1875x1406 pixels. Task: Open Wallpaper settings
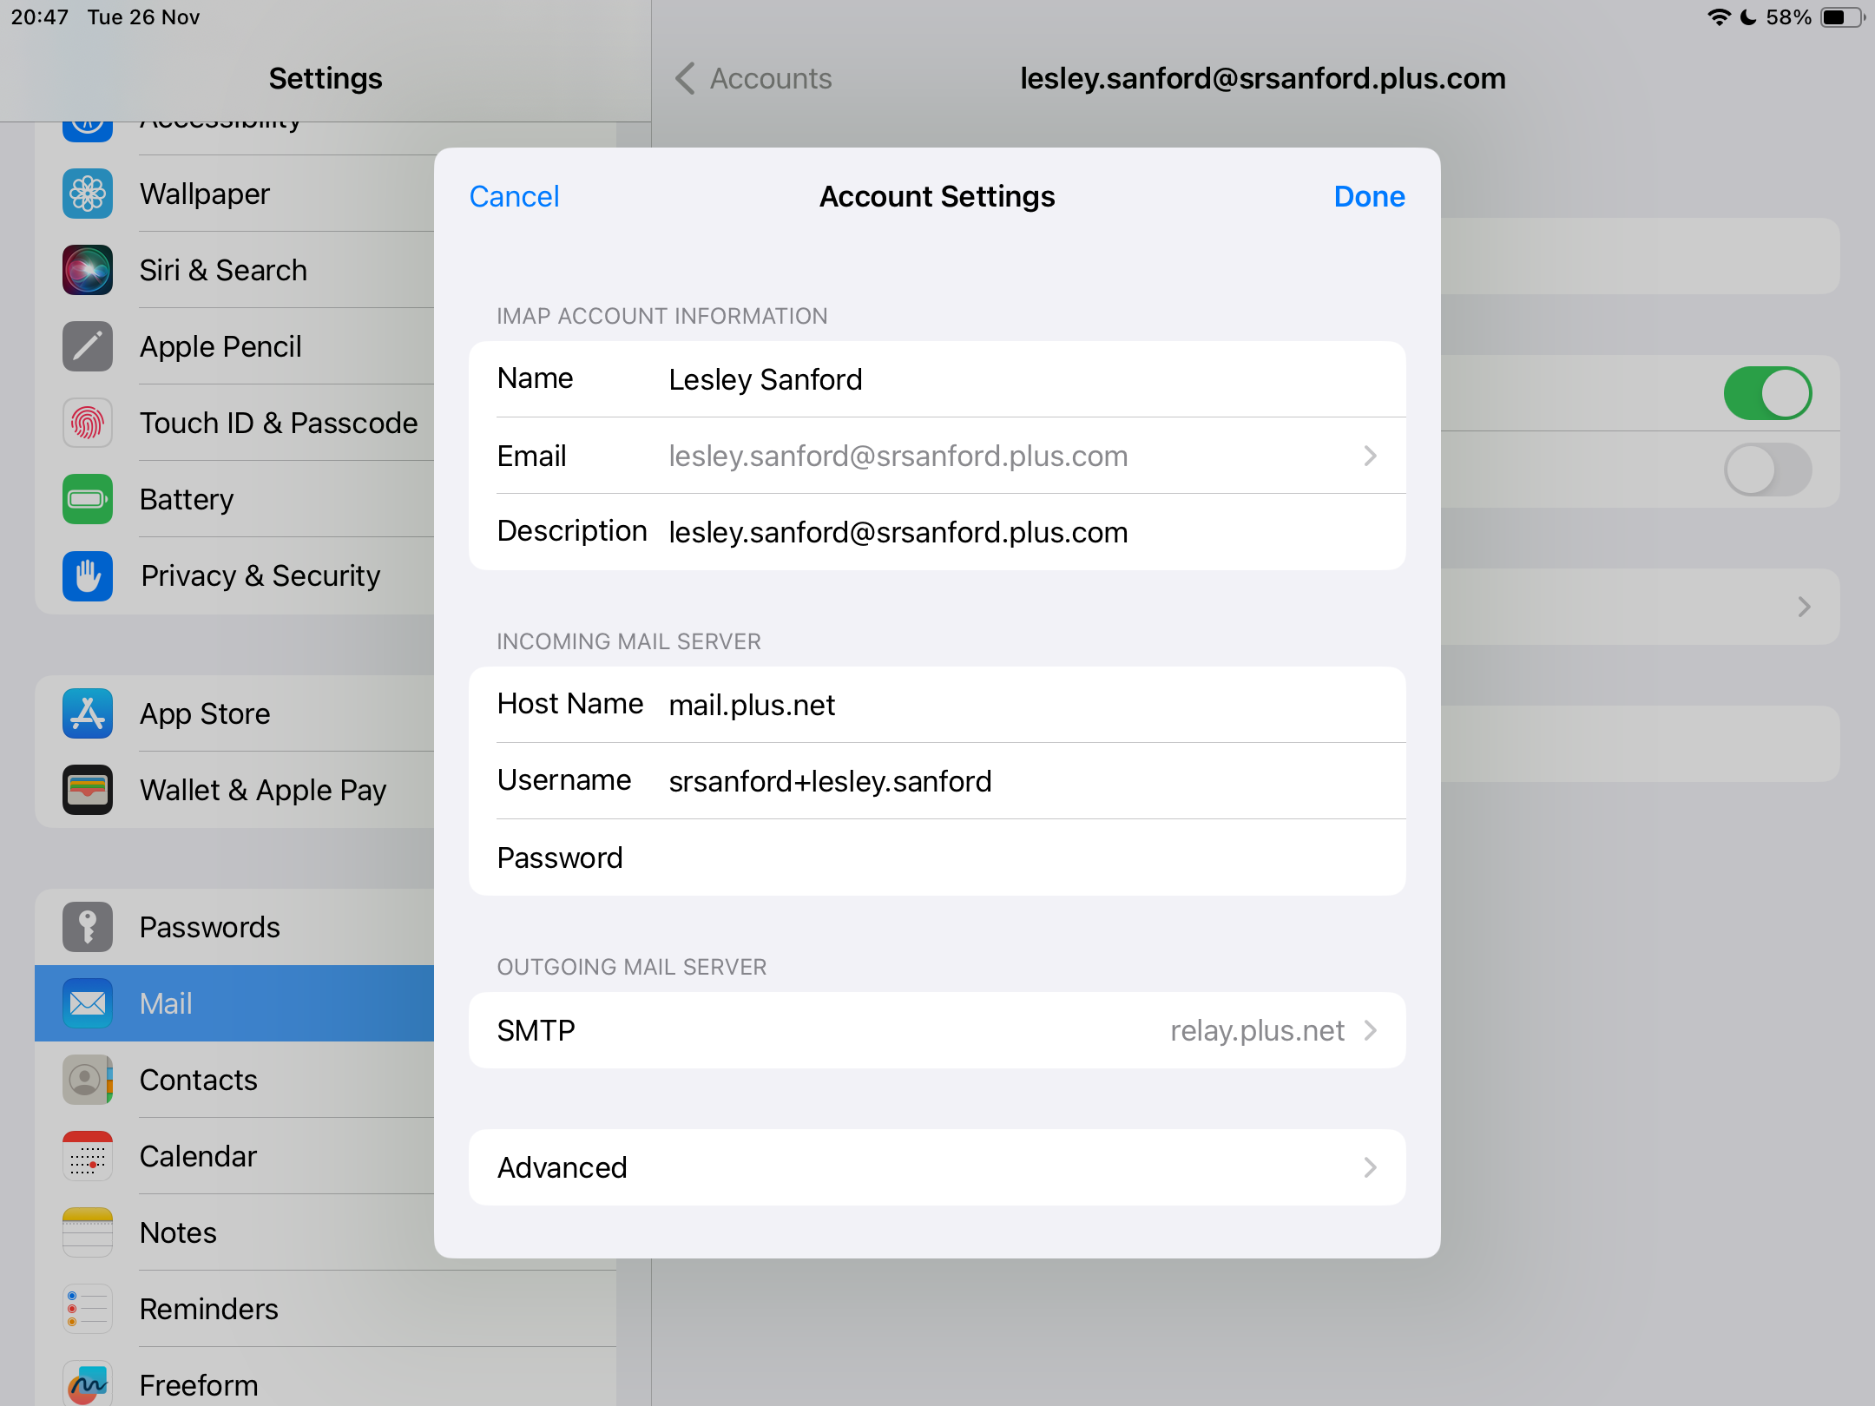(x=234, y=194)
